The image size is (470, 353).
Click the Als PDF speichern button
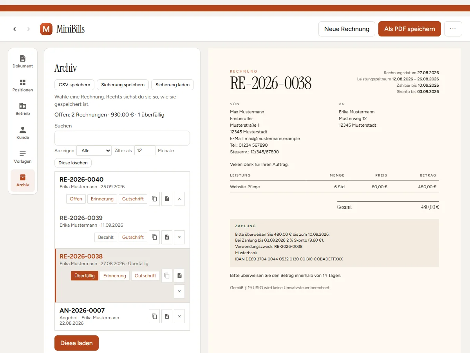tap(410, 29)
